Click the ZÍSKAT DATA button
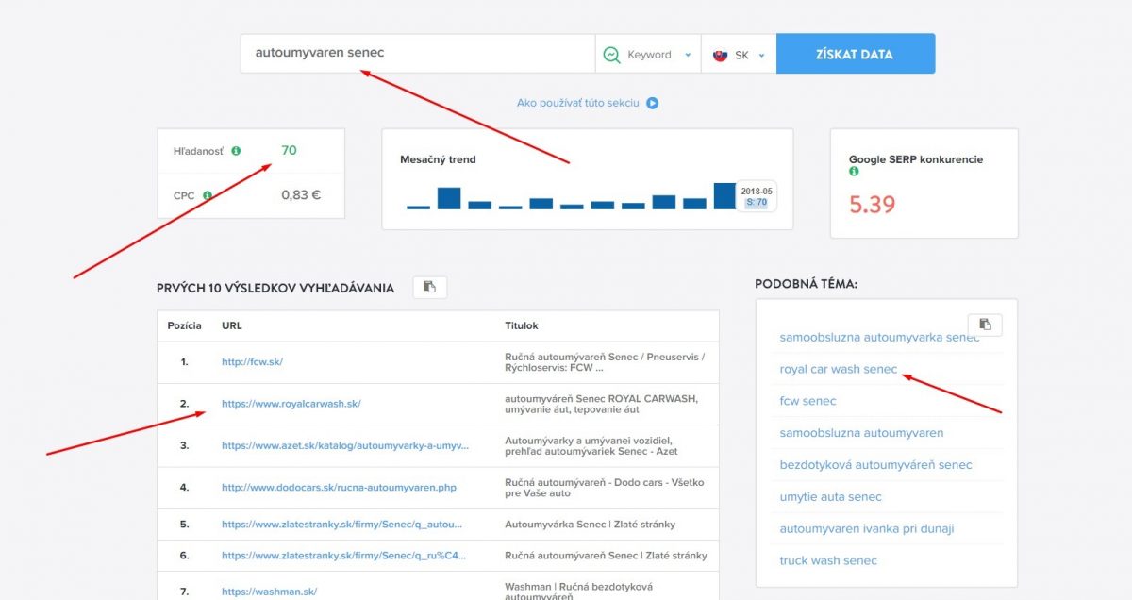1132x600 pixels. click(x=855, y=54)
